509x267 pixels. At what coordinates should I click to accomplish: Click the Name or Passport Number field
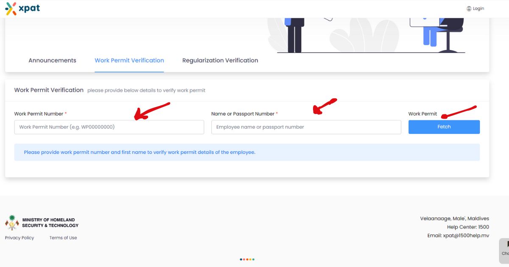[306, 127]
